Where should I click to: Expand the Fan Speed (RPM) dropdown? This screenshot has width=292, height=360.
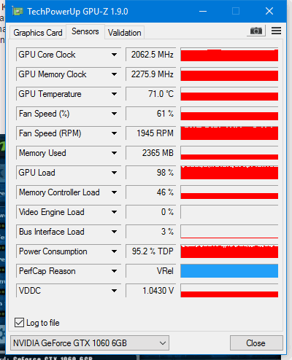click(x=114, y=133)
